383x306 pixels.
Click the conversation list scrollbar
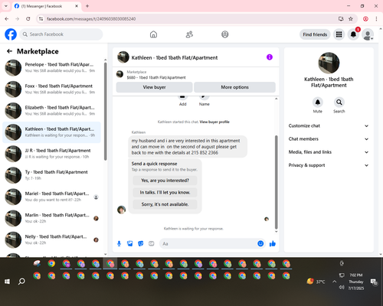[105, 112]
